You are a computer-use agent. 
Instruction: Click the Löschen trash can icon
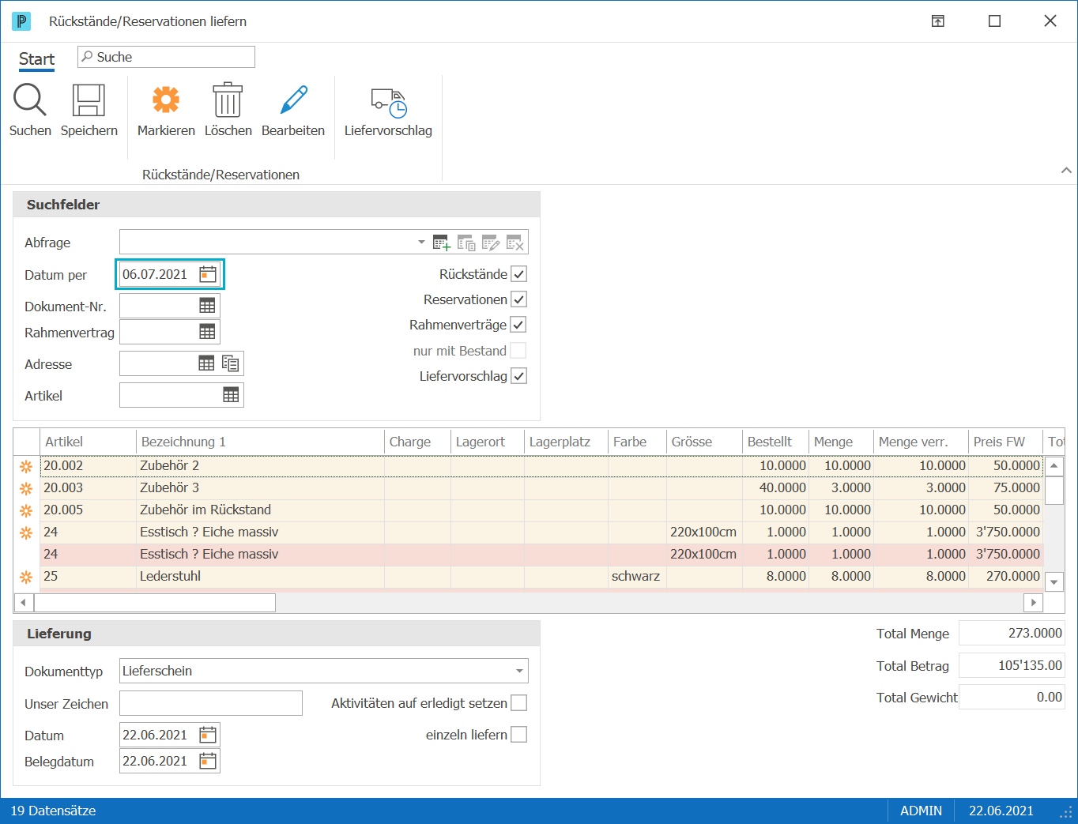pyautogui.click(x=228, y=100)
